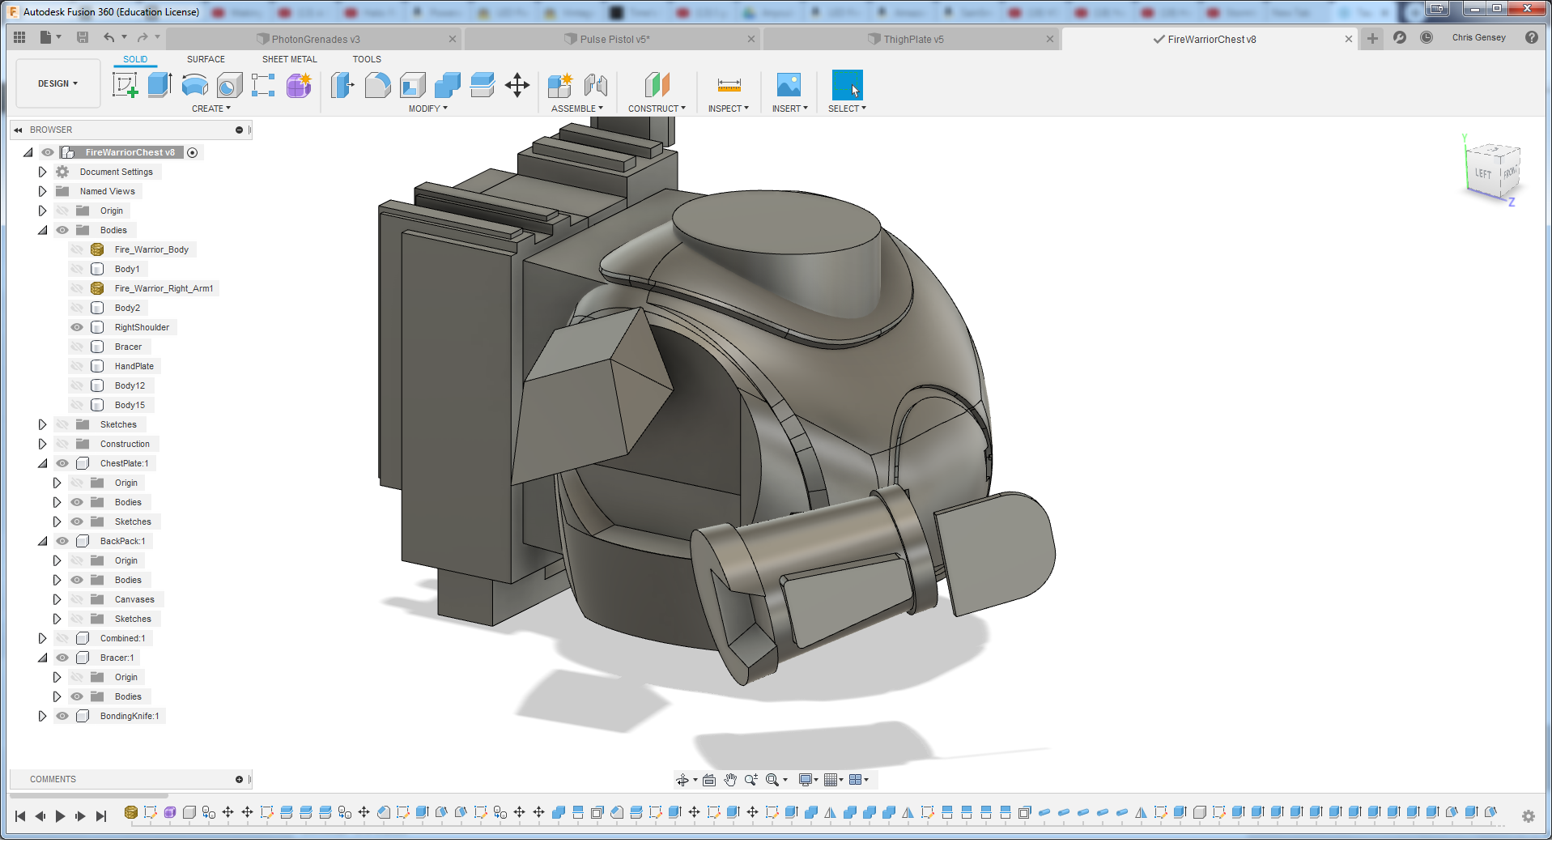Click the Insert image icon

789,85
